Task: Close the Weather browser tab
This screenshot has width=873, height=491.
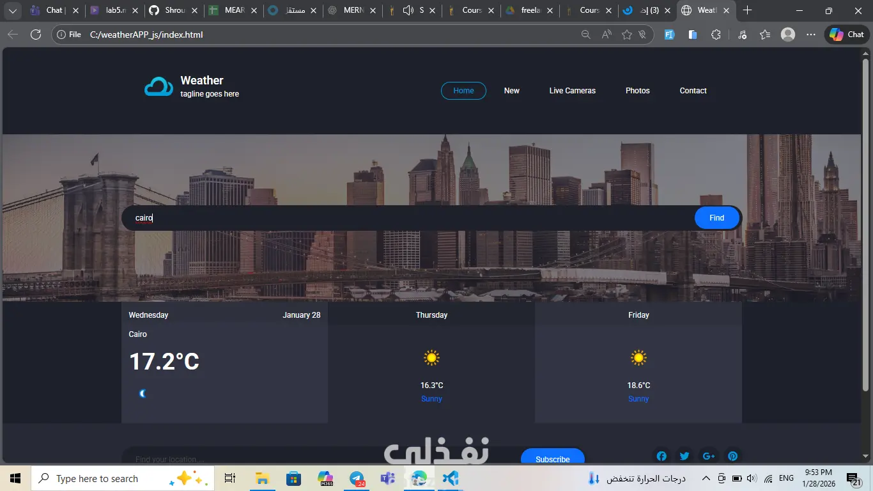Action: 727,10
